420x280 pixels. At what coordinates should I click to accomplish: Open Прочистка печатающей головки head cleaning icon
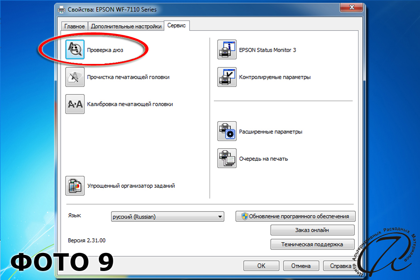pyautogui.click(x=75, y=77)
